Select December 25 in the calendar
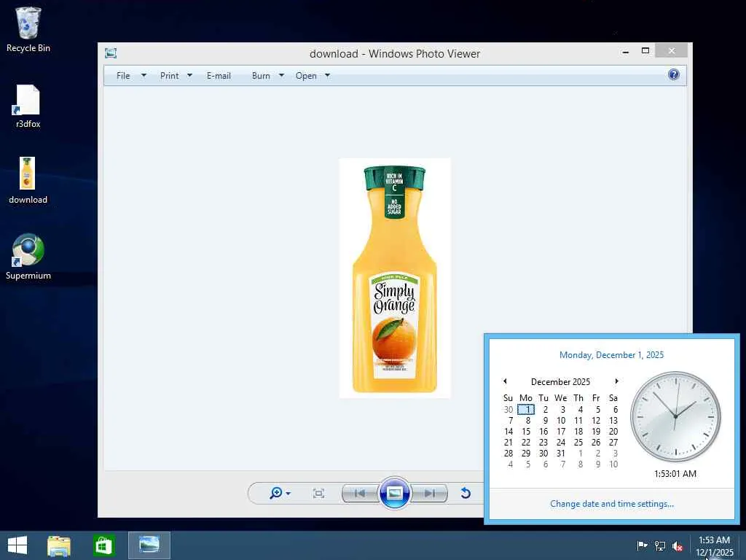746x560 pixels. 578,443
